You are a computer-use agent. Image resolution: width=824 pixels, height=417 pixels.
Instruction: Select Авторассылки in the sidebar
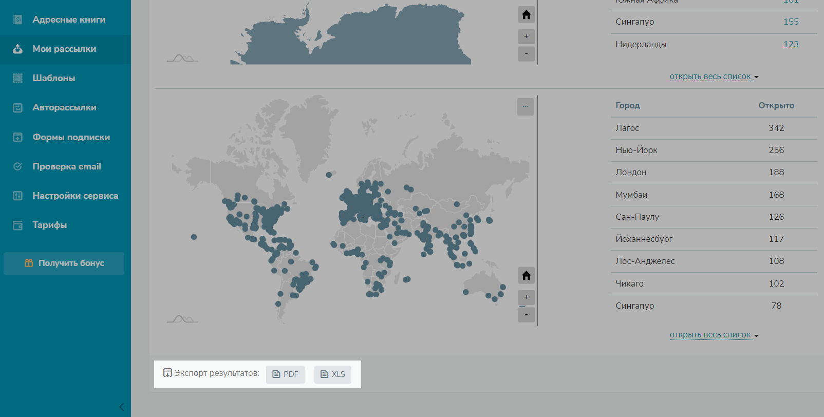click(x=64, y=107)
